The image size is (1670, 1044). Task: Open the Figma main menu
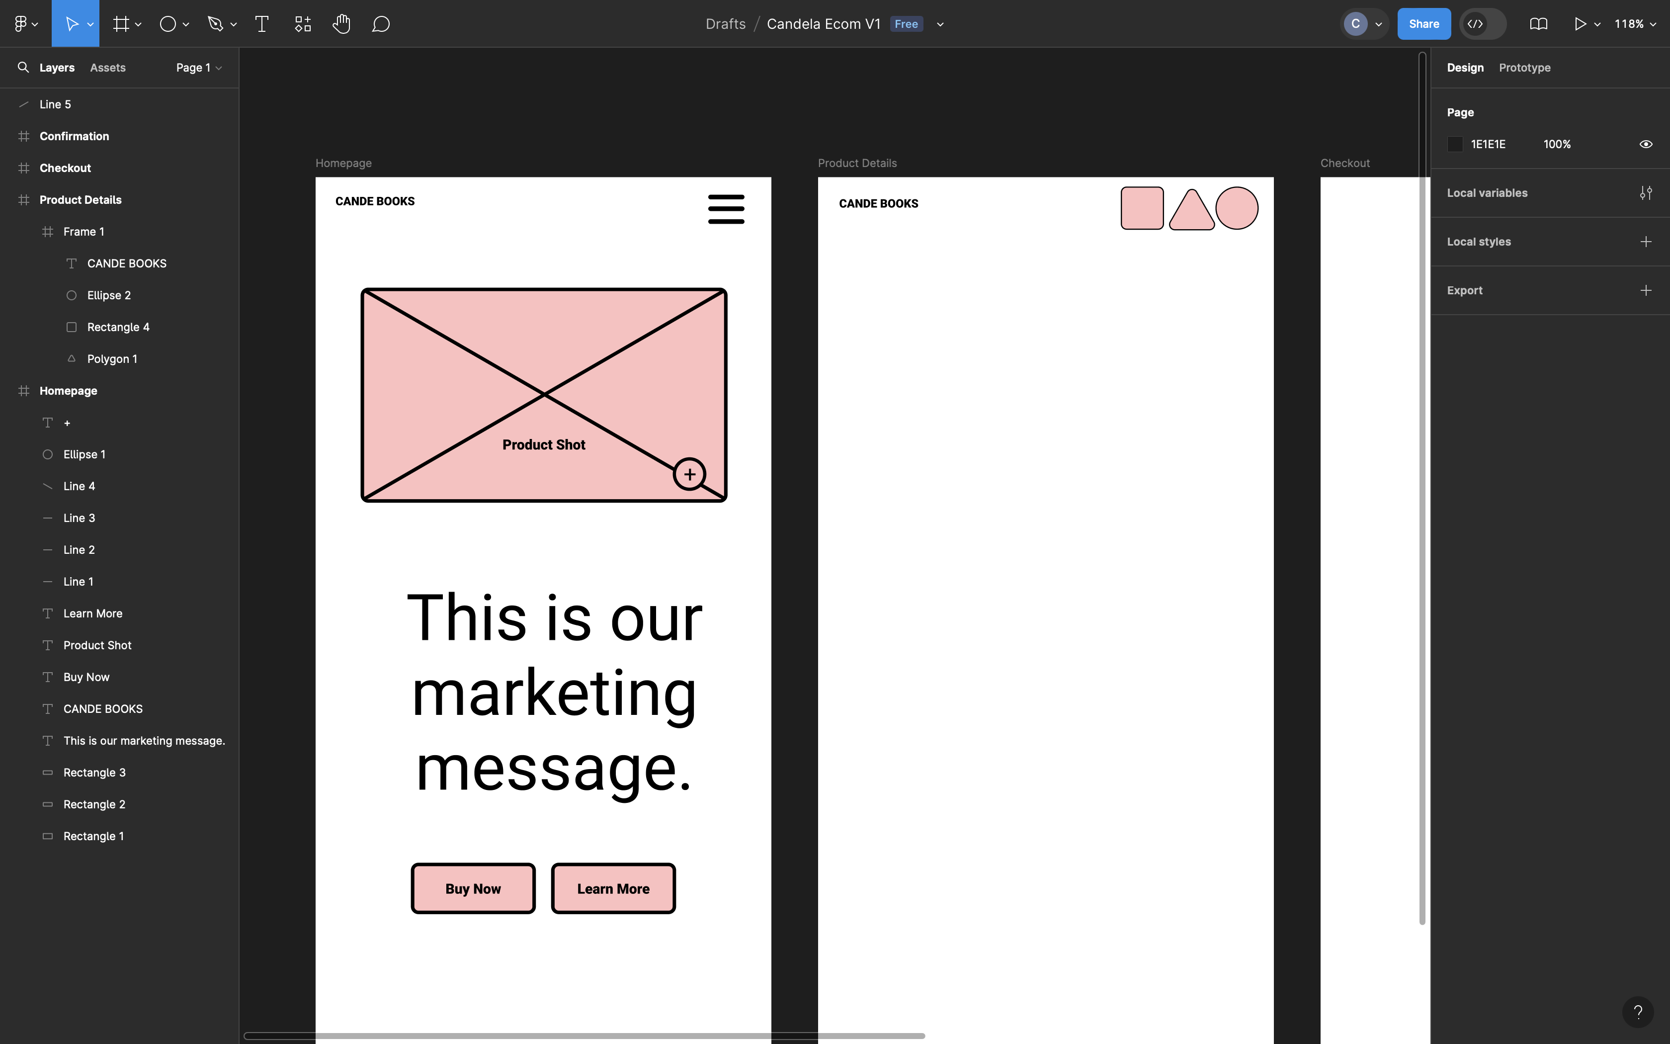click(25, 23)
